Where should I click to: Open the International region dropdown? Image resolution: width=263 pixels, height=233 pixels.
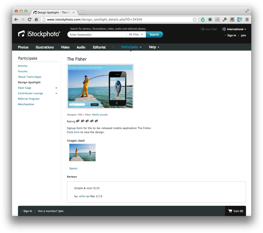point(234,29)
